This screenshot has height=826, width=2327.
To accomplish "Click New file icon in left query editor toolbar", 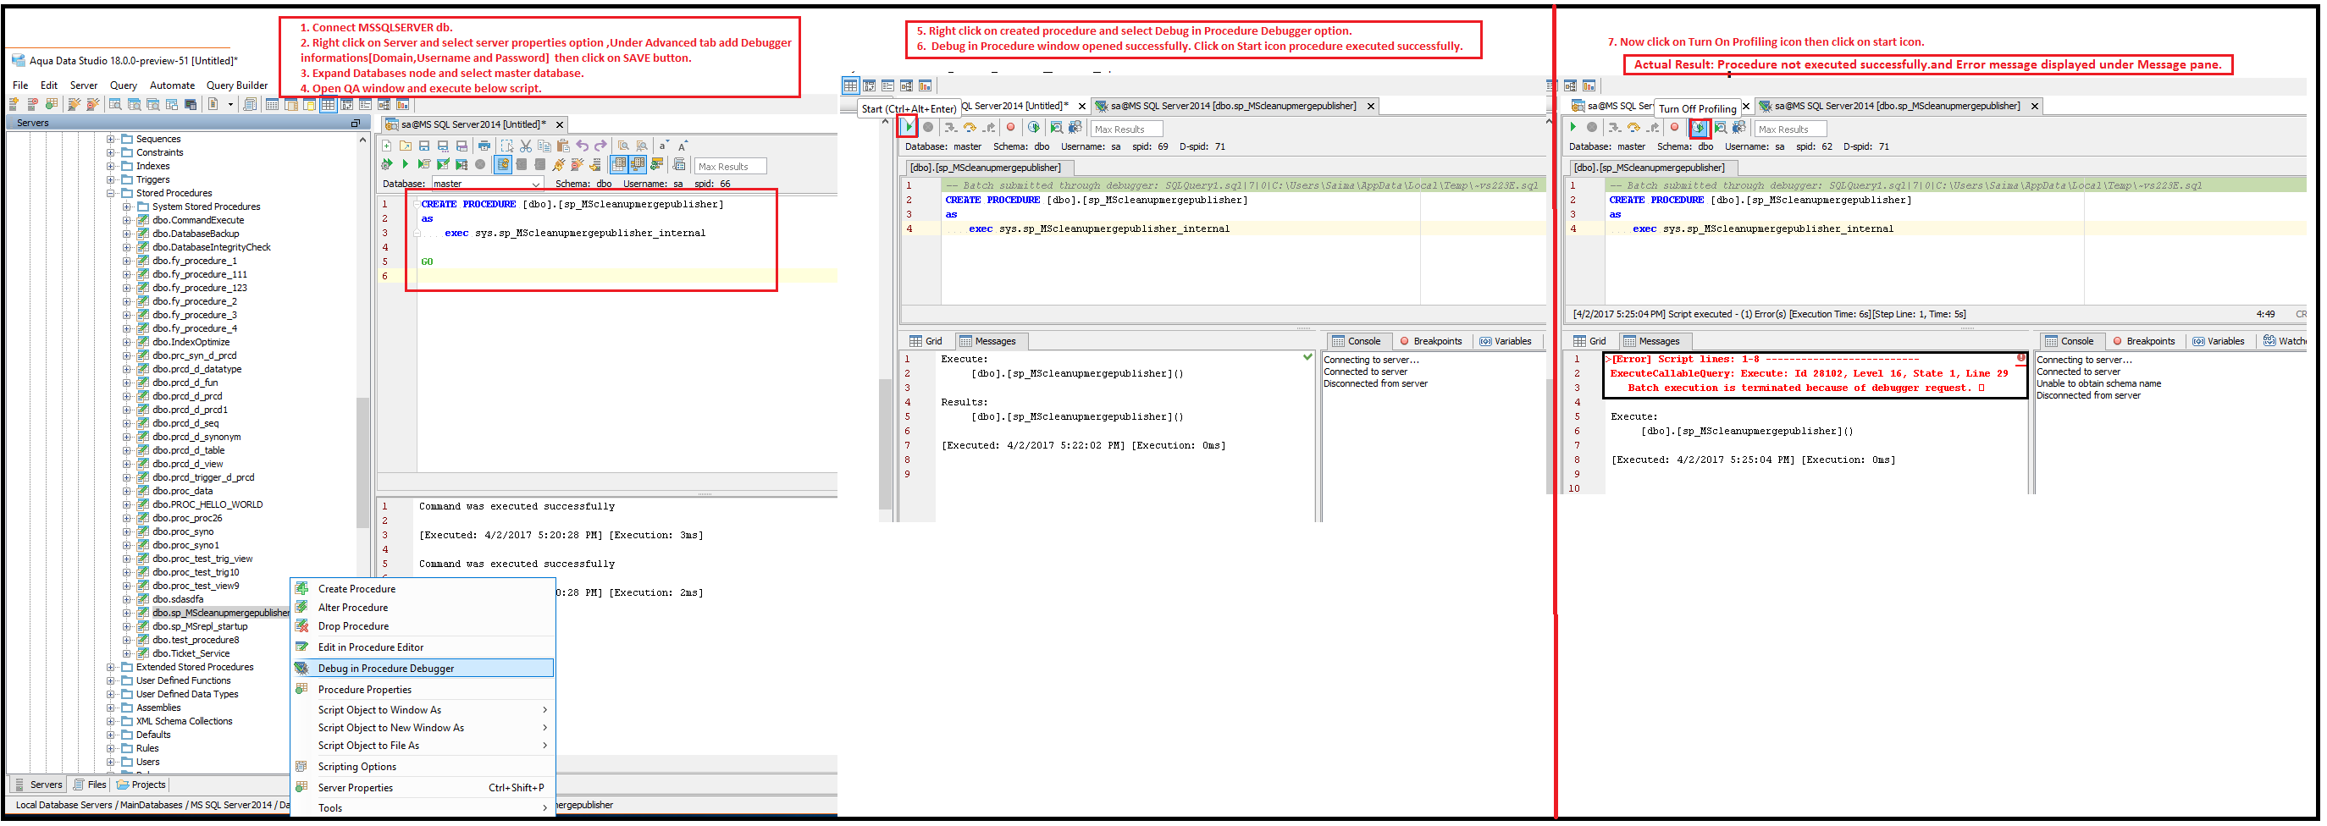I will click(388, 146).
